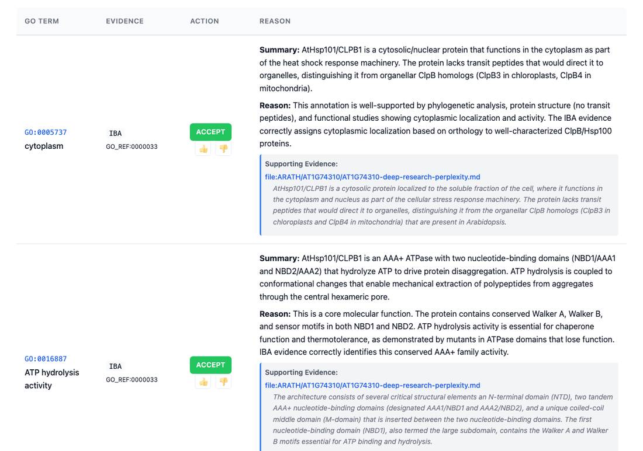The width and height of the screenshot is (643, 451).
Task: Give thumbs down to cytoplasm annotation
Action: point(223,149)
